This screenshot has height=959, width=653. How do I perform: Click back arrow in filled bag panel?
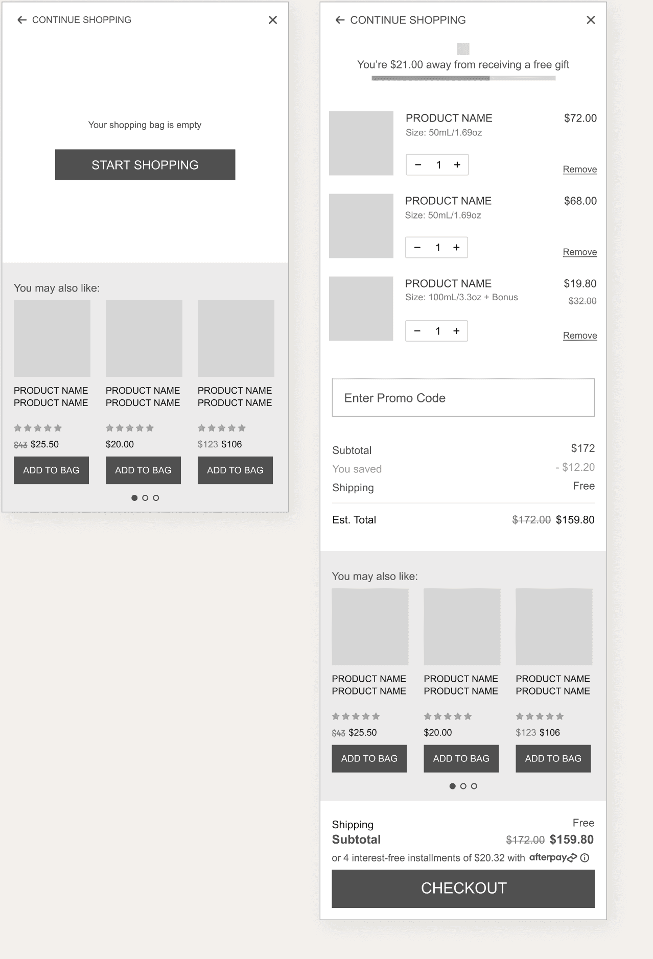[x=340, y=20]
